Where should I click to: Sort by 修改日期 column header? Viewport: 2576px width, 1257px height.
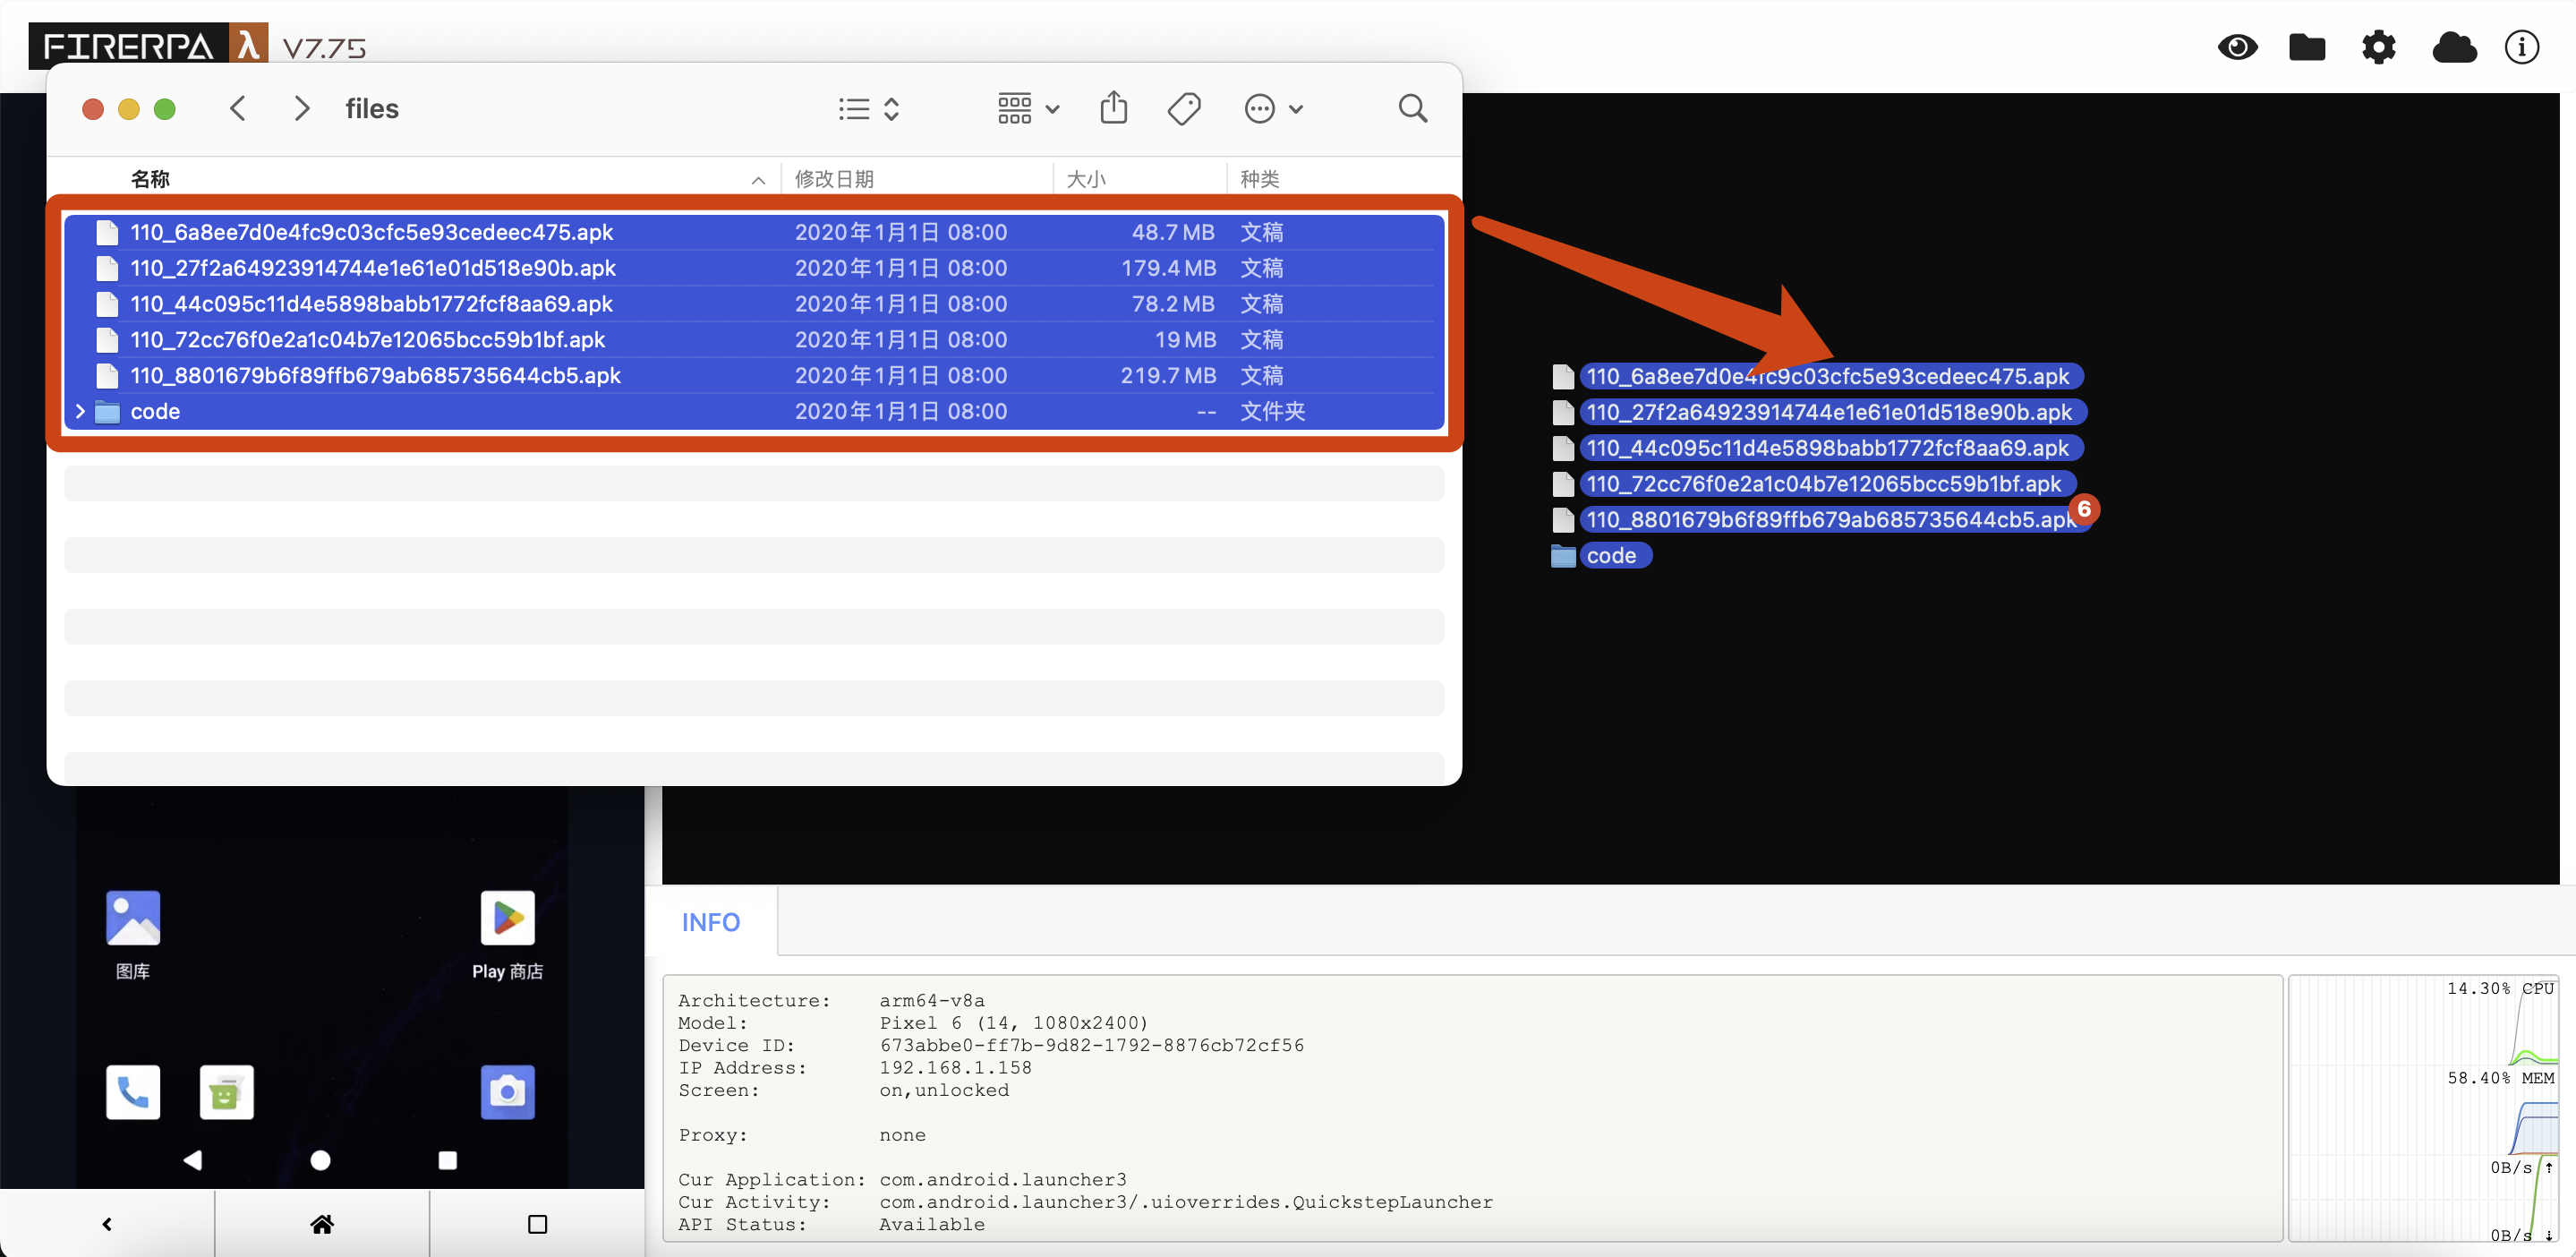click(834, 179)
